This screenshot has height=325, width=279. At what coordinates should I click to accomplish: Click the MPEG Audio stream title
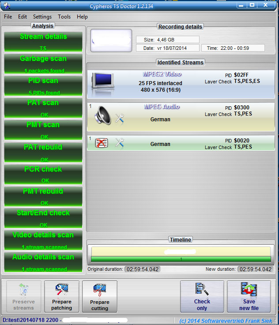point(162,107)
